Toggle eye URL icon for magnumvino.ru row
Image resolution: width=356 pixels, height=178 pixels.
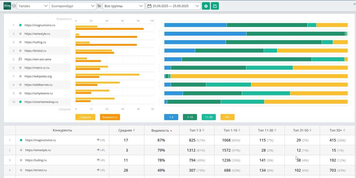[98, 140]
